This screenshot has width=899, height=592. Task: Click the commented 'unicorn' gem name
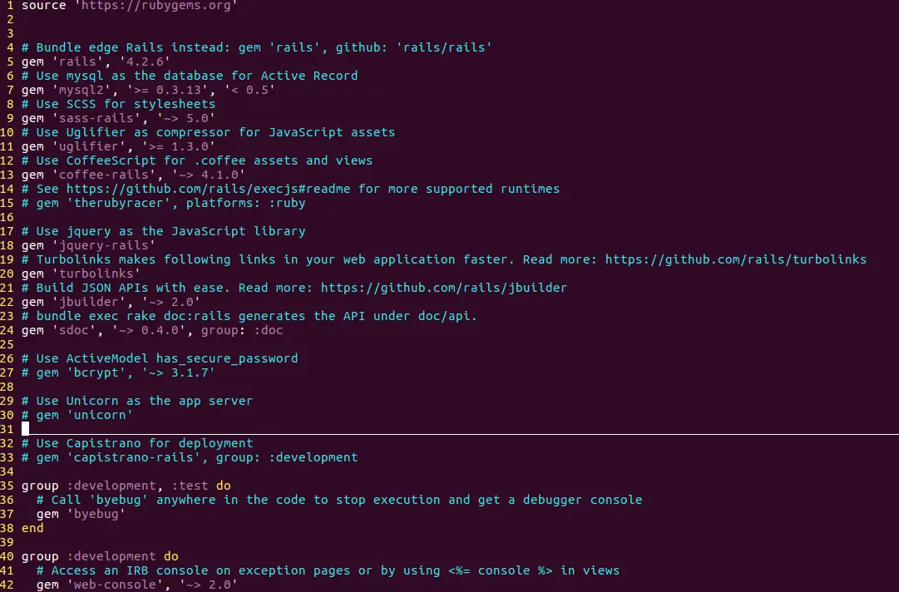(x=100, y=415)
